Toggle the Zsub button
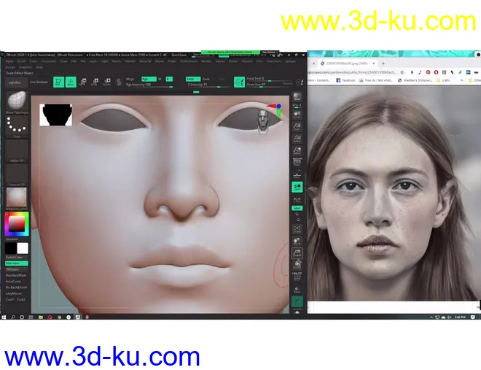 [206, 79]
